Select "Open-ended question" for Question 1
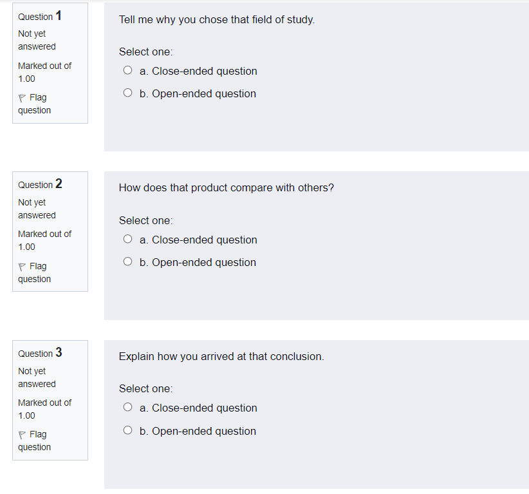The width and height of the screenshot is (529, 494). click(127, 92)
